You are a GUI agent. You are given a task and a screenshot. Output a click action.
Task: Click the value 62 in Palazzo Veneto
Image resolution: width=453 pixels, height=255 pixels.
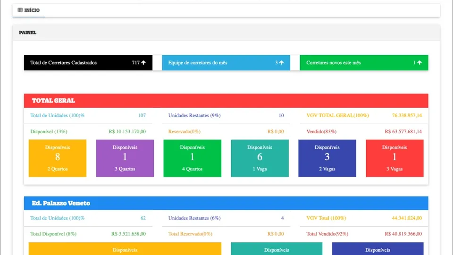pyautogui.click(x=143, y=218)
